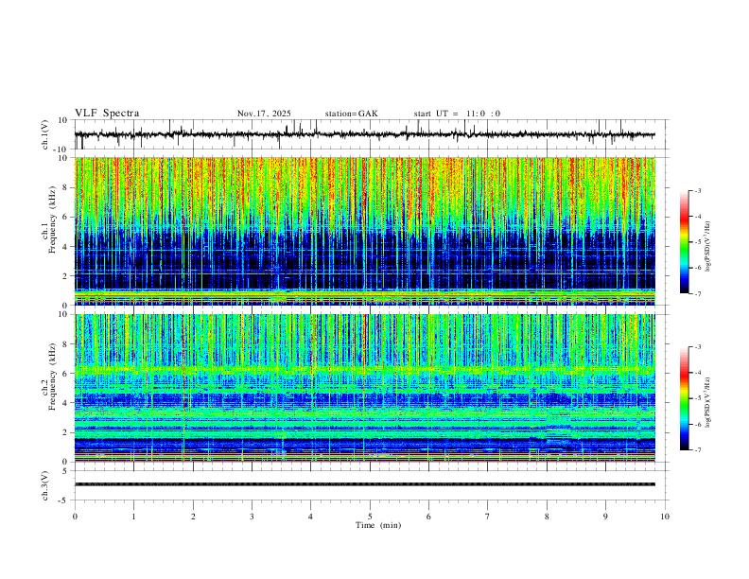Click the '-3' label on the upper color bar
Viewport: 749px width, 579px height.
tap(697, 190)
